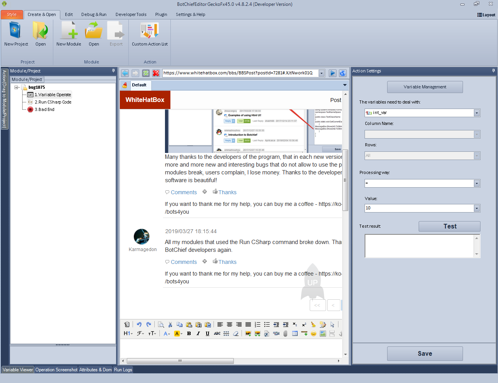Toggle bold formatting in the post editor
The image size is (498, 383).
(x=189, y=334)
